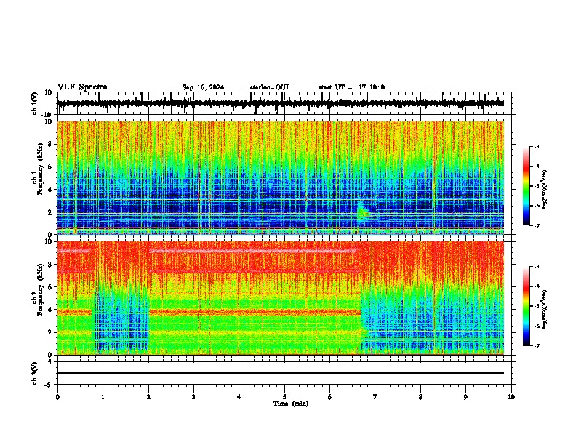Viewport: 576px width, 445px height.
Task: Click the "station=OUI" header label
Action: (269, 87)
